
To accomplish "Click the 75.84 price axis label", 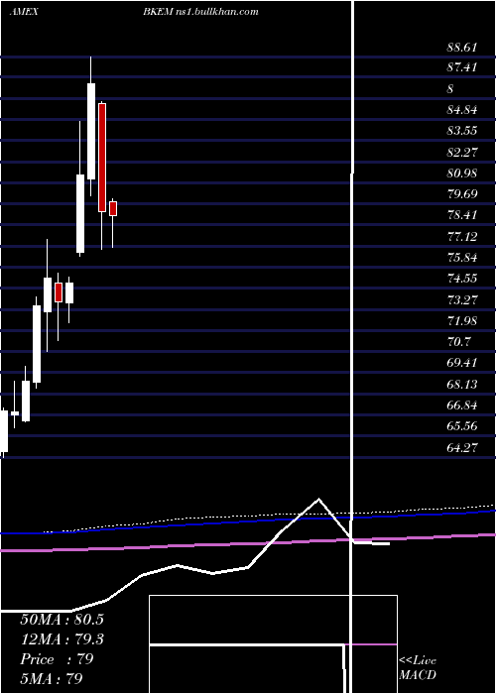I will 462,258.
